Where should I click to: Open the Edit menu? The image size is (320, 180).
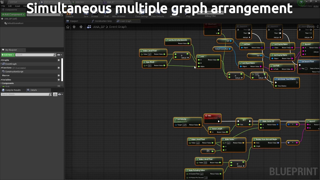click(10, 6)
